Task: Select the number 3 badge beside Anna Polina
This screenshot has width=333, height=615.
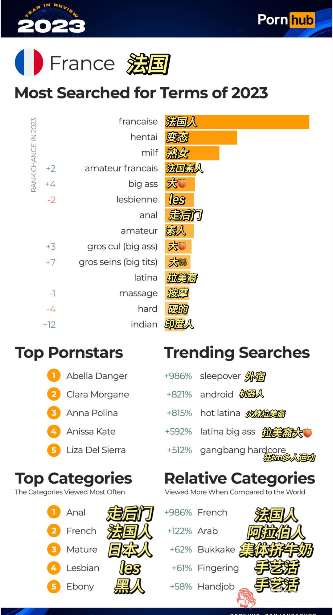Action: [x=54, y=413]
